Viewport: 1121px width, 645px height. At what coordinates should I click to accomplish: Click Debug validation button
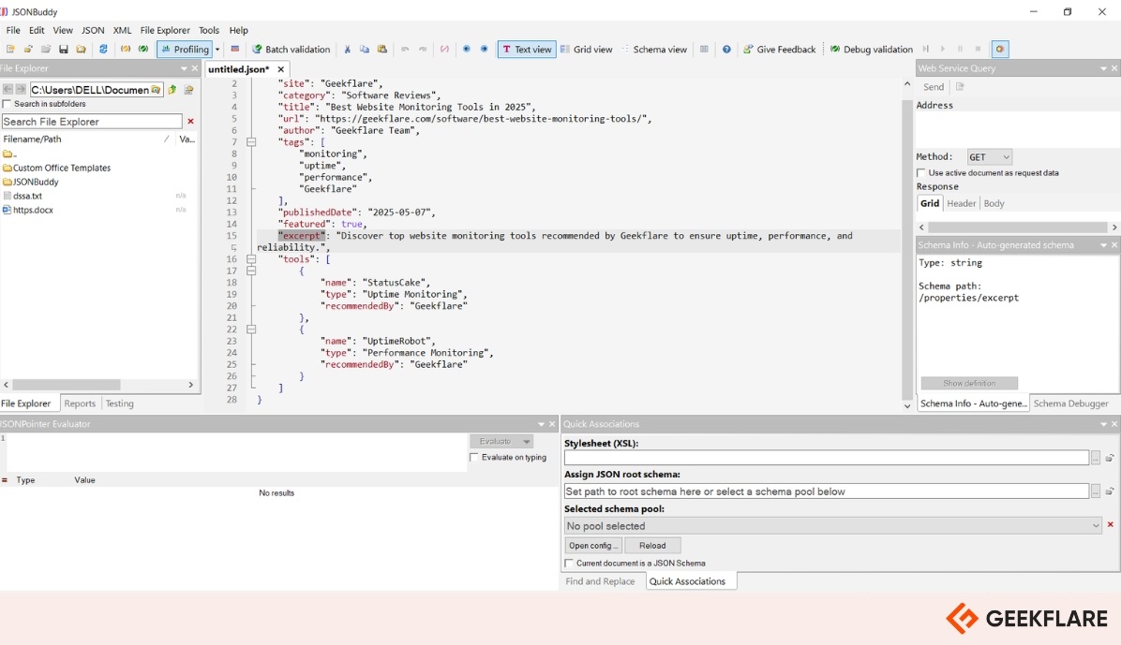coord(872,50)
